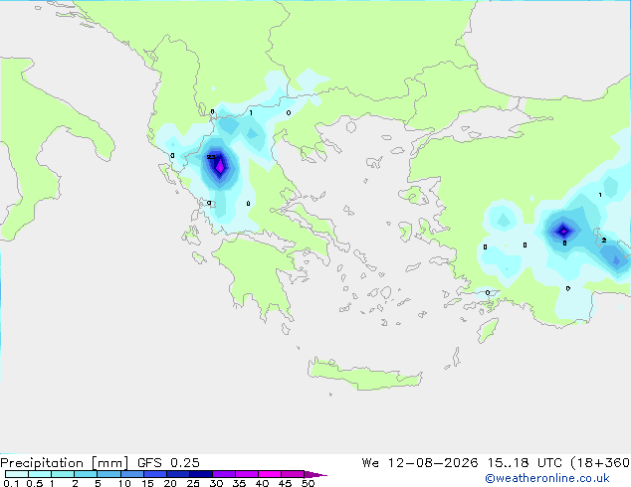631x487 pixels.
Task: Click the palest 0.1–0.5 mm legend swatch
Action: [x=17, y=474]
